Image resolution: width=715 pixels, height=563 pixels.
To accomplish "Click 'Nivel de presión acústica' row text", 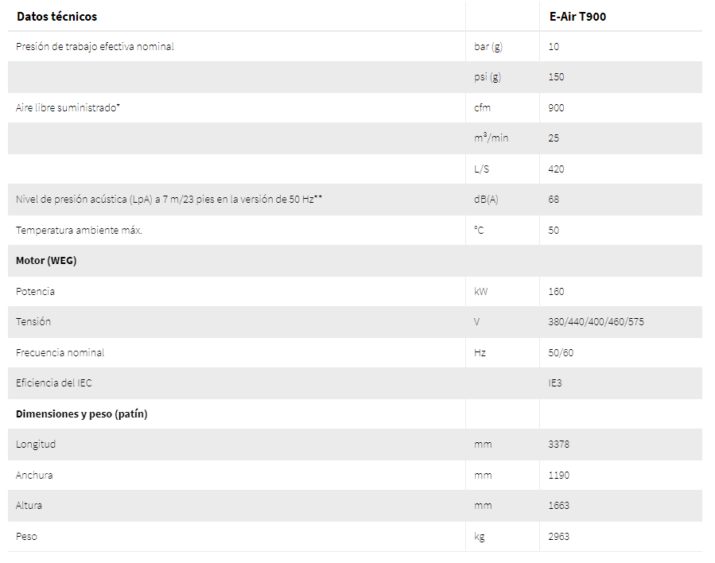I will point(169,200).
